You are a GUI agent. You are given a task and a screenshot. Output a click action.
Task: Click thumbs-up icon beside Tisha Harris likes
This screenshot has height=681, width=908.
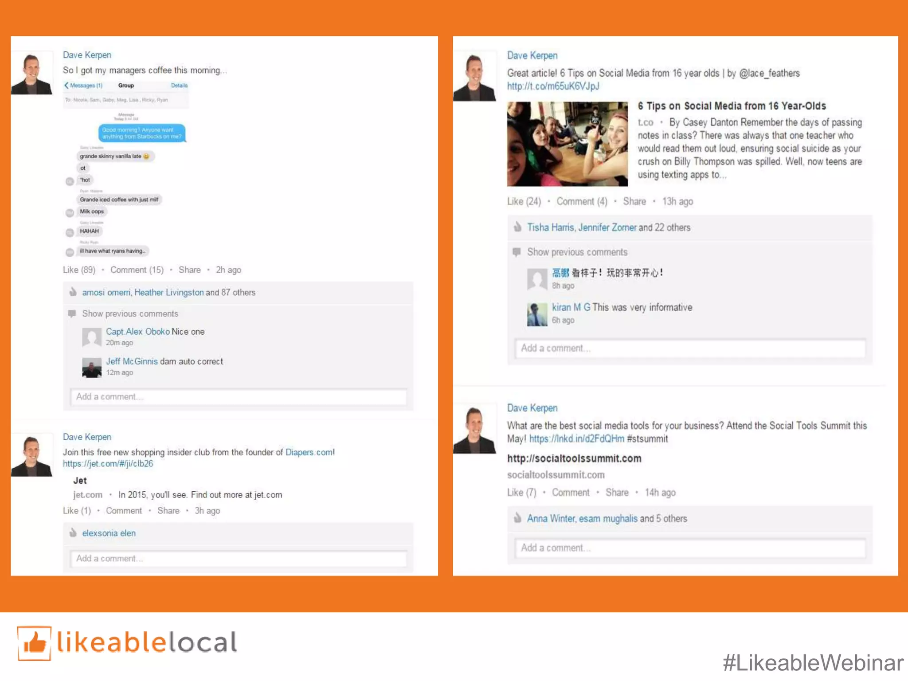pyautogui.click(x=517, y=227)
